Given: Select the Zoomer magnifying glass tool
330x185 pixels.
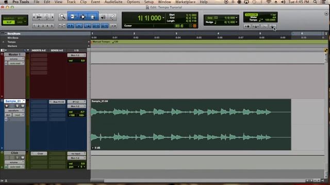Looking at the screenshot, I should pyautogui.click(x=62, y=17).
